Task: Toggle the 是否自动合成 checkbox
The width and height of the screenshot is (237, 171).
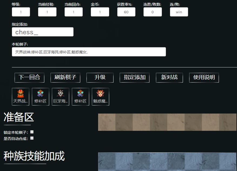Action: click(32, 138)
